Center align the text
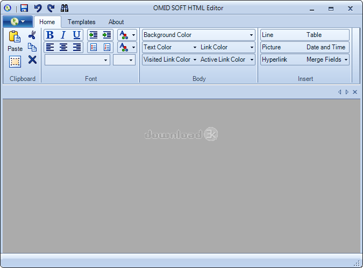The image size is (363, 268). (x=63, y=47)
